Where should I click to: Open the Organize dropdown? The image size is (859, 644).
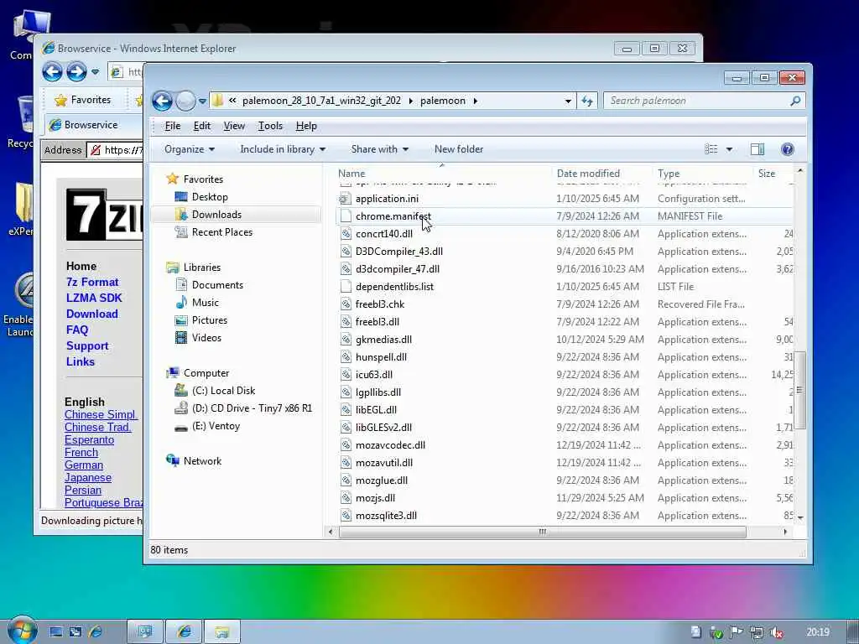pos(190,149)
